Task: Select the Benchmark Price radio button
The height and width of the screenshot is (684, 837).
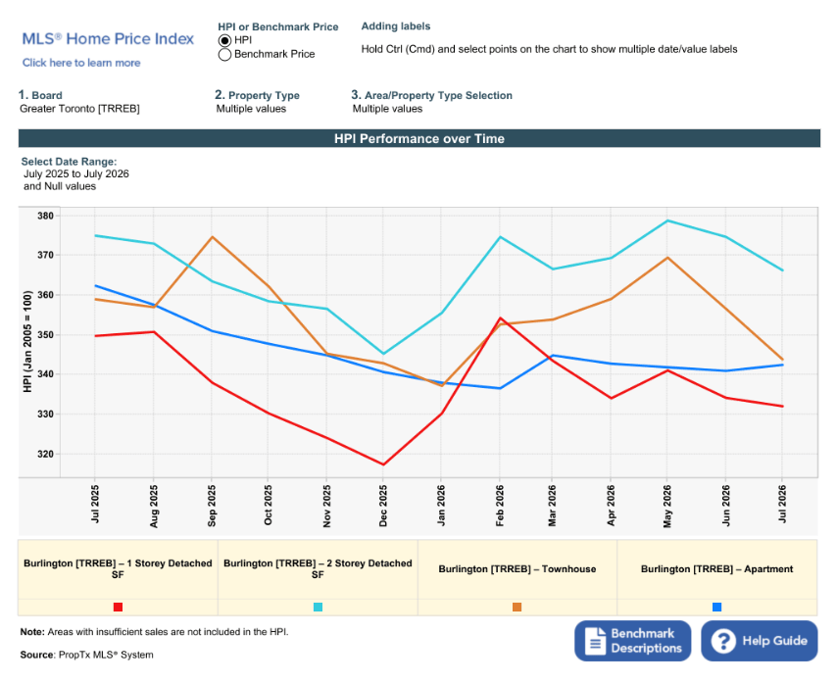Action: point(224,55)
